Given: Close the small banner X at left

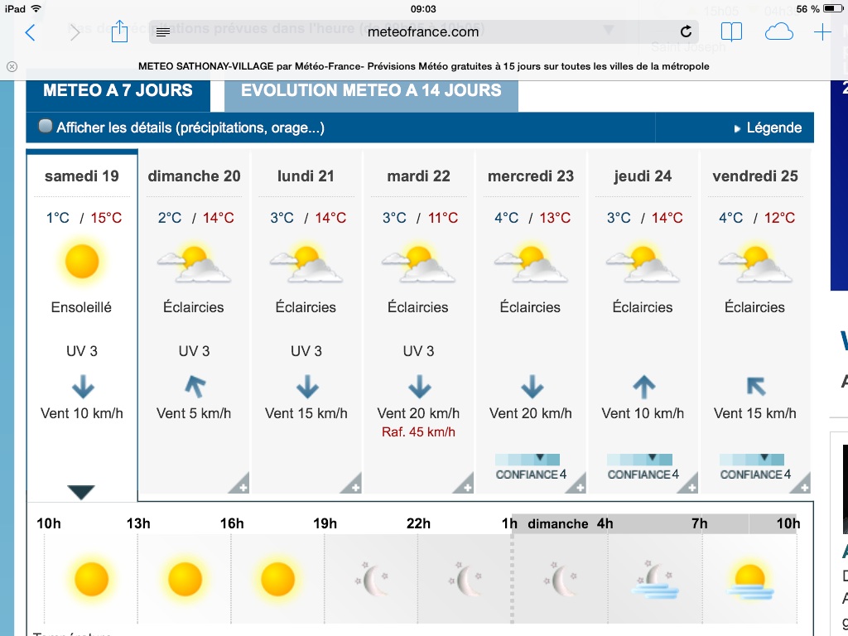Looking at the screenshot, I should (x=12, y=66).
